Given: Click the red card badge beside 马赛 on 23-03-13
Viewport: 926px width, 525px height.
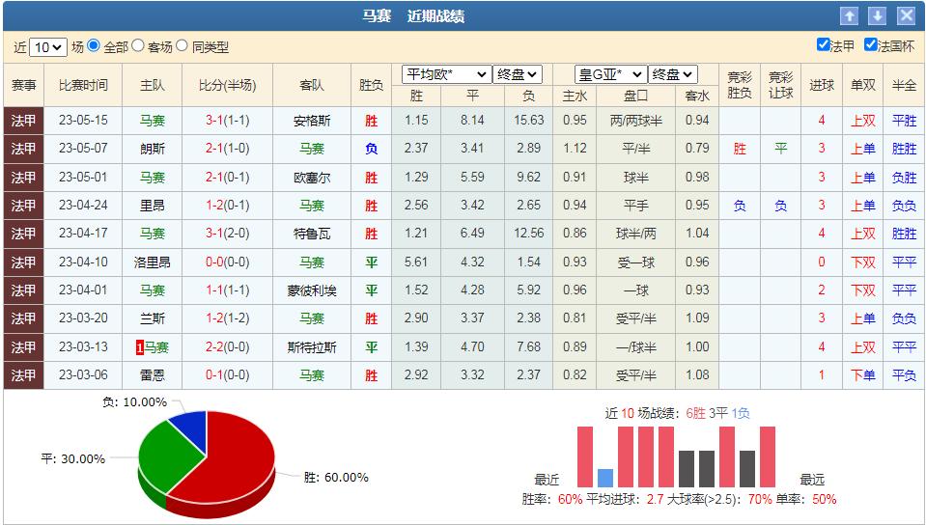Looking at the screenshot, I should coord(140,347).
